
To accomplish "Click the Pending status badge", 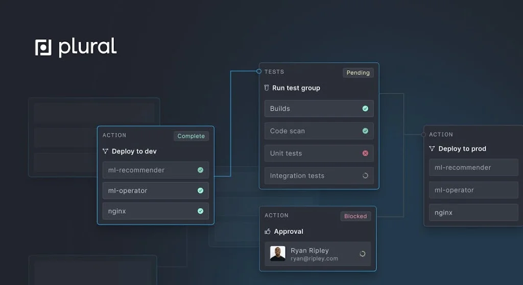I will pyautogui.click(x=358, y=72).
